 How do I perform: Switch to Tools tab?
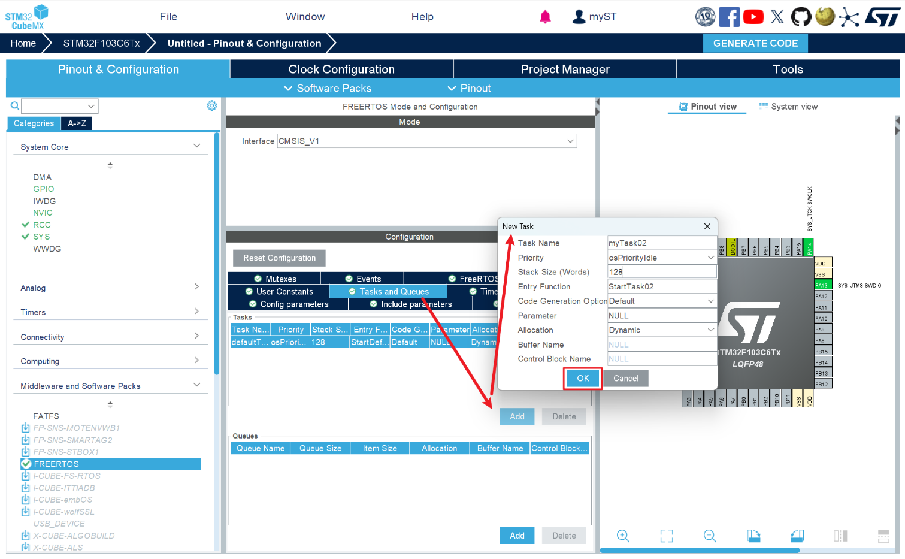(x=788, y=69)
